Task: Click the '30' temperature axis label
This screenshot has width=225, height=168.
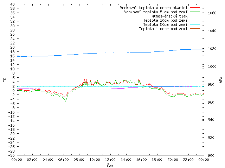Action: [x=13, y=26]
